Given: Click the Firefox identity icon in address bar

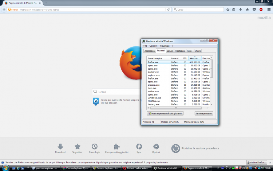Looking at the screenshot, I should tap(13, 9).
